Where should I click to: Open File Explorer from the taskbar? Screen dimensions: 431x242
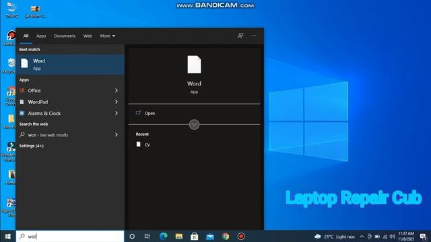179,236
